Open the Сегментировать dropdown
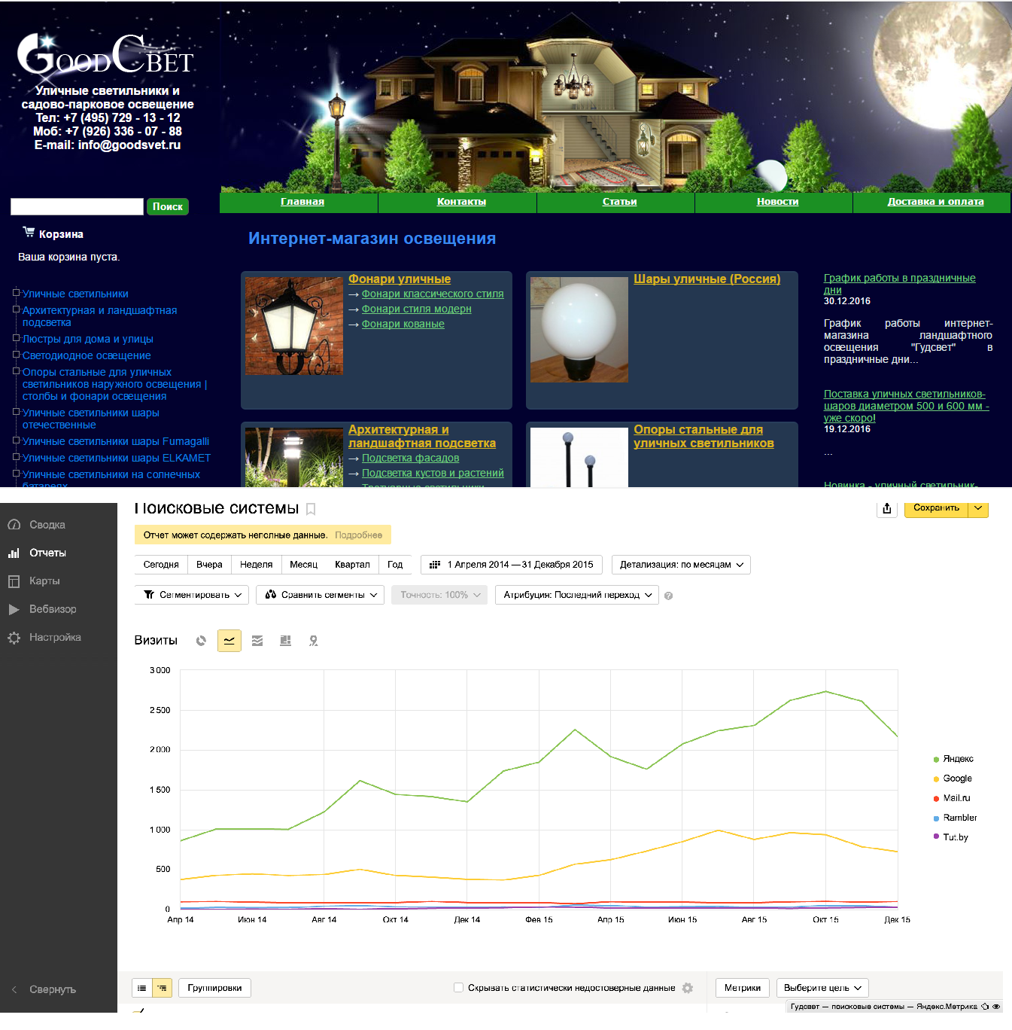Screen dimensions: 1012x1030 [x=192, y=595]
